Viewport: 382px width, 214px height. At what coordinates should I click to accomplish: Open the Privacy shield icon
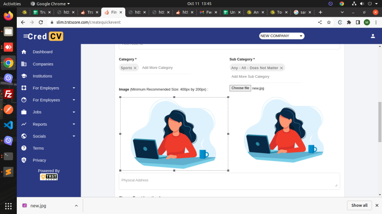pyautogui.click(x=24, y=160)
